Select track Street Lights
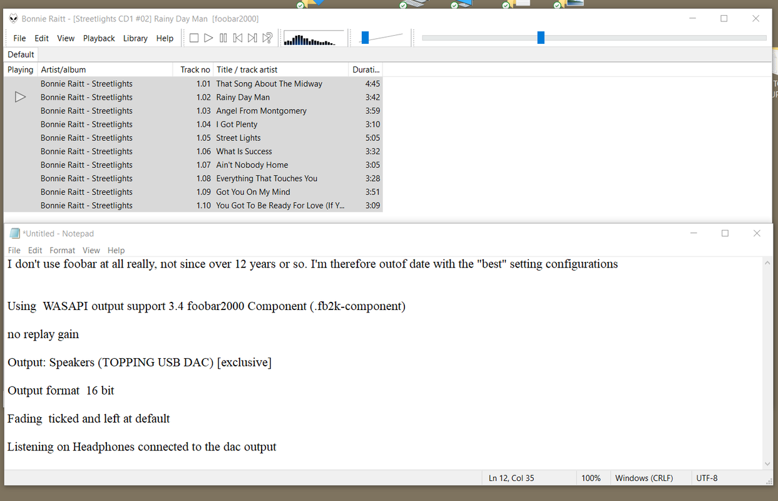The image size is (778, 501). point(193,138)
